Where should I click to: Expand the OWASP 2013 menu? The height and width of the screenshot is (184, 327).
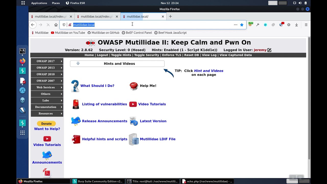(x=47, y=68)
